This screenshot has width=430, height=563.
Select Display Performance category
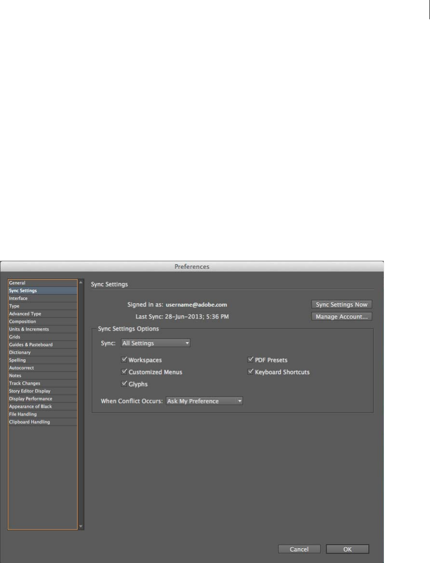[42, 399]
